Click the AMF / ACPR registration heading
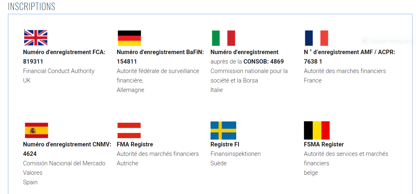Viewport: 416px width, 194px height. pyautogui.click(x=349, y=52)
